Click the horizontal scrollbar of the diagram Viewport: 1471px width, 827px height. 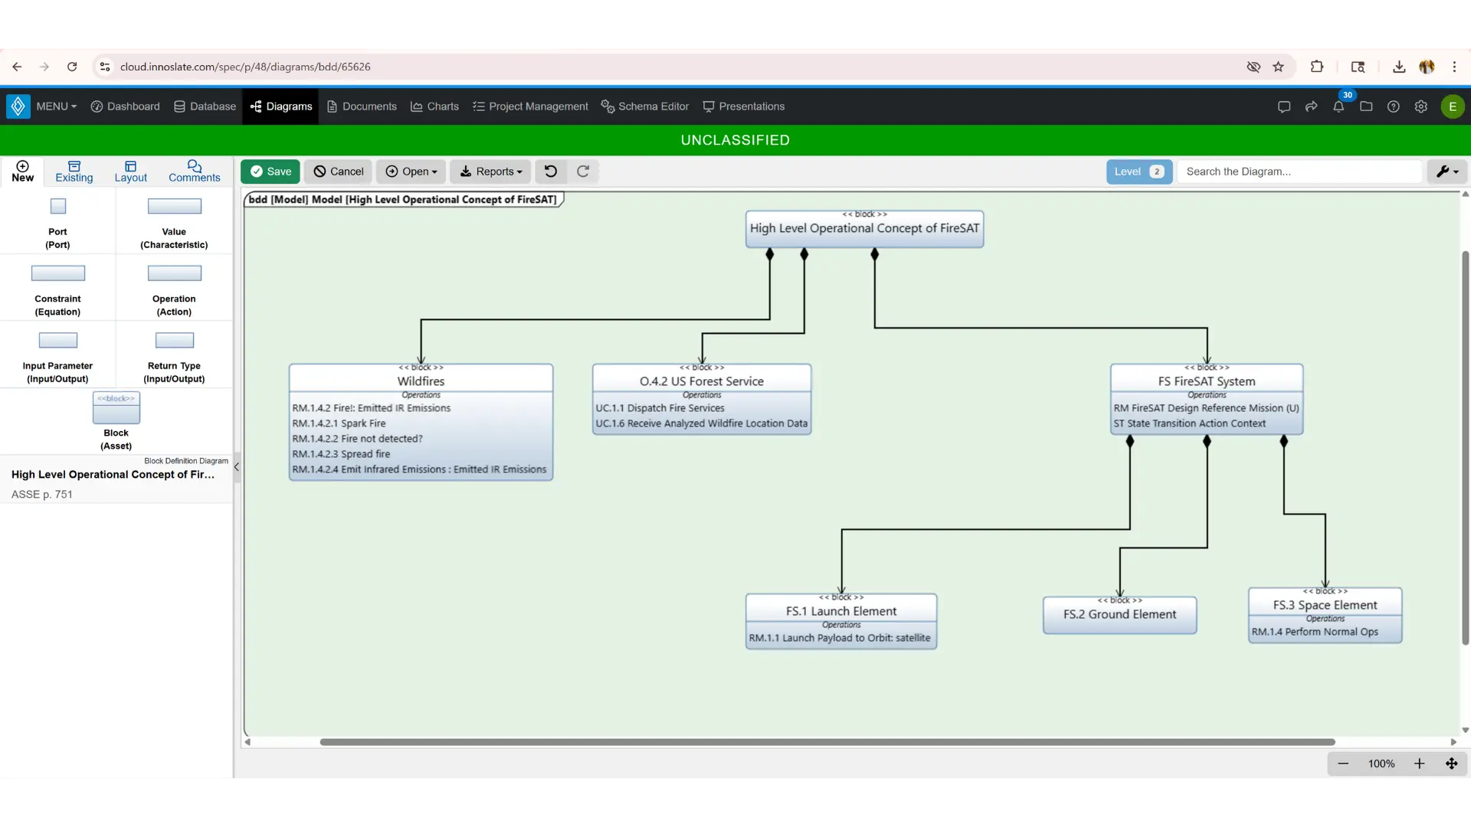827,742
